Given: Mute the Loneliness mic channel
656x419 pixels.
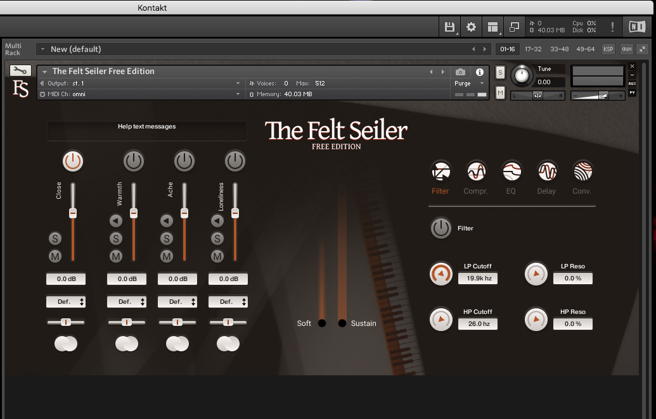Looking at the screenshot, I should 217,256.
